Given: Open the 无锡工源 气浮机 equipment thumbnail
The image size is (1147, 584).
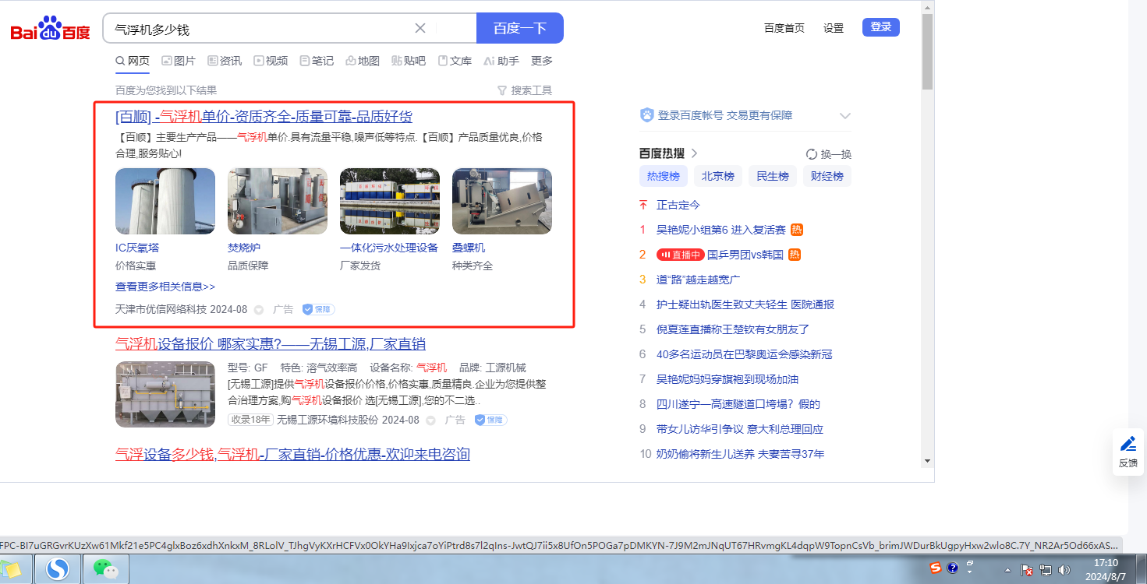Looking at the screenshot, I should pos(165,394).
